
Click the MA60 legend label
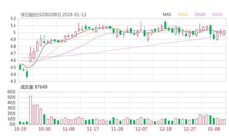click(x=217, y=15)
